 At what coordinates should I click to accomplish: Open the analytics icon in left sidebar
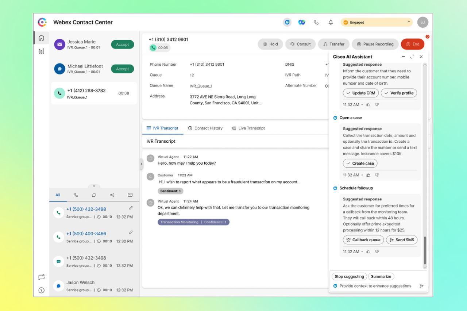pyautogui.click(x=41, y=51)
